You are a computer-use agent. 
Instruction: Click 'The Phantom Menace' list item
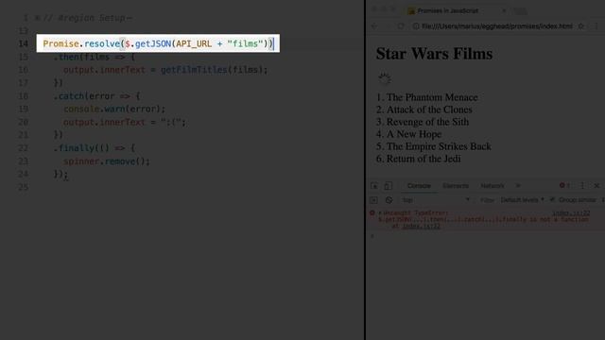[x=432, y=97]
